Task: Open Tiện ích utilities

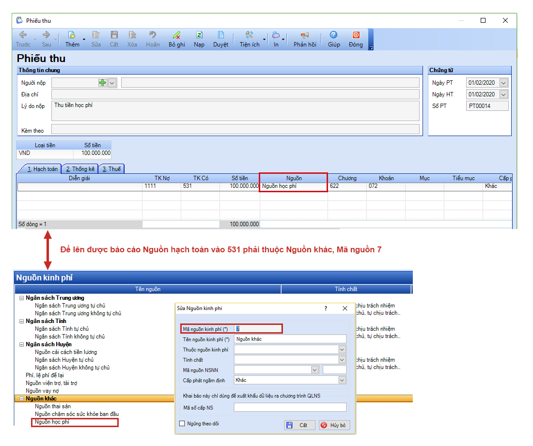Action: [250, 39]
